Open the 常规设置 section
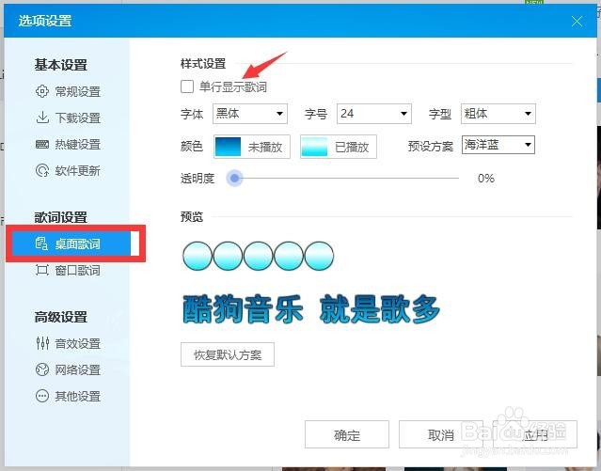The height and width of the screenshot is (471, 601). [x=78, y=91]
